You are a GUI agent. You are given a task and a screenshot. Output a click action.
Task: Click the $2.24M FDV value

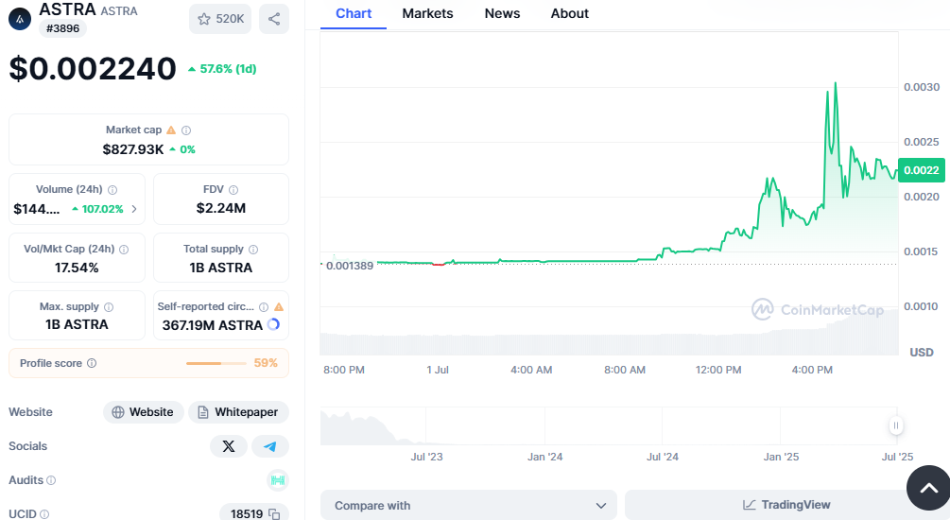[221, 209]
